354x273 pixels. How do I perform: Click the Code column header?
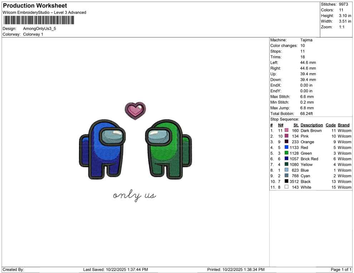click(x=330, y=125)
